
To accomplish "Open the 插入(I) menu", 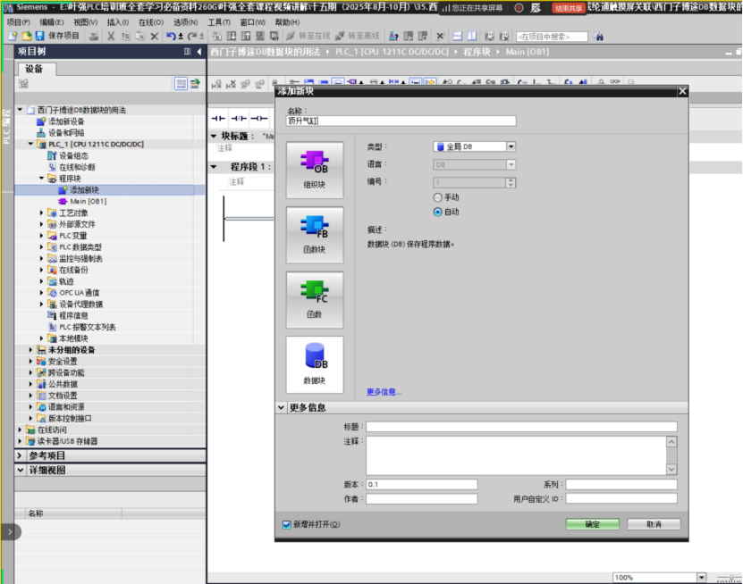I will click(x=117, y=22).
